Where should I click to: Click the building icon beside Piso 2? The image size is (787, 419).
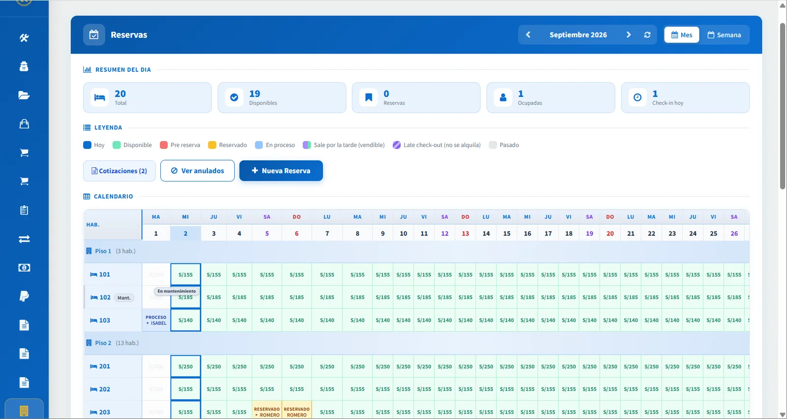(x=89, y=343)
